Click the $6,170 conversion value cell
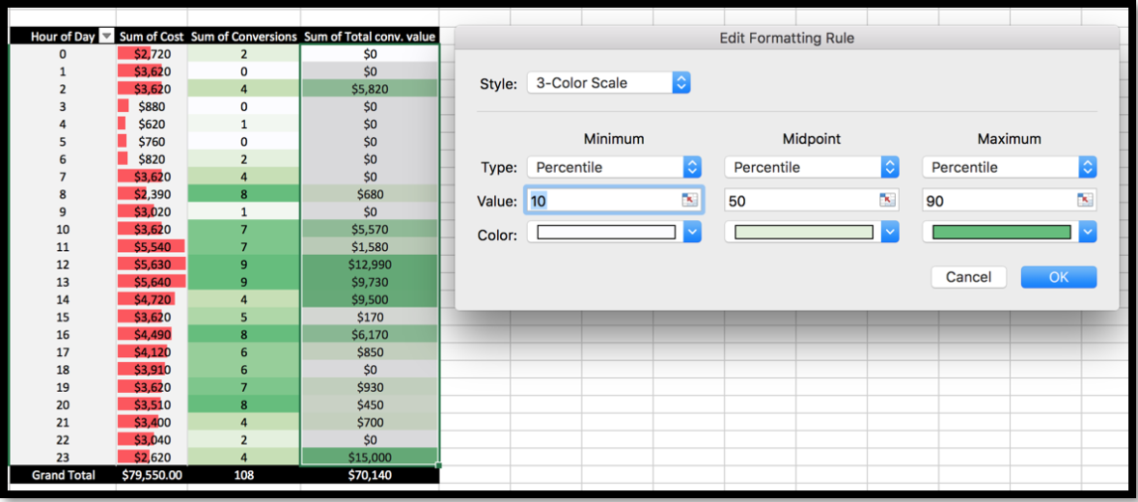This screenshot has height=502, width=1138. click(x=370, y=334)
